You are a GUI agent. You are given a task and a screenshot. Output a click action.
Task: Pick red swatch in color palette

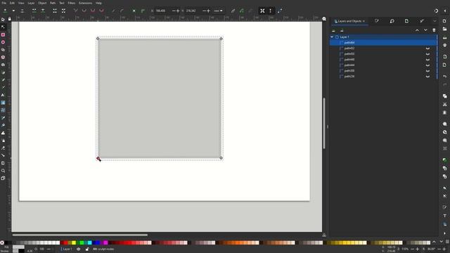click(x=65, y=242)
